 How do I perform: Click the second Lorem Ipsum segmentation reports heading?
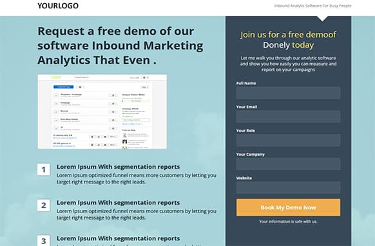pyautogui.click(x=118, y=203)
